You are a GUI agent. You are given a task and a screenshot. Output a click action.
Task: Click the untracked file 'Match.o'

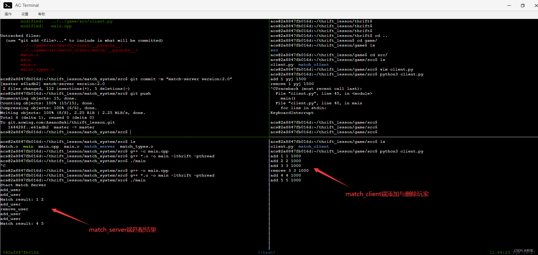(29, 55)
